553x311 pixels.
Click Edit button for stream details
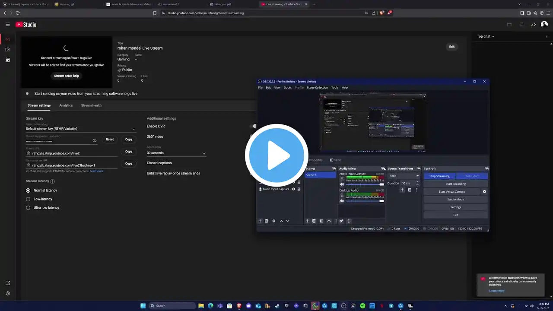click(x=452, y=47)
